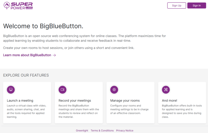Click the description 'Launch a virtual class with video'
Image resolution: width=208 pixels, height=133 pixels.
click(x=27, y=111)
